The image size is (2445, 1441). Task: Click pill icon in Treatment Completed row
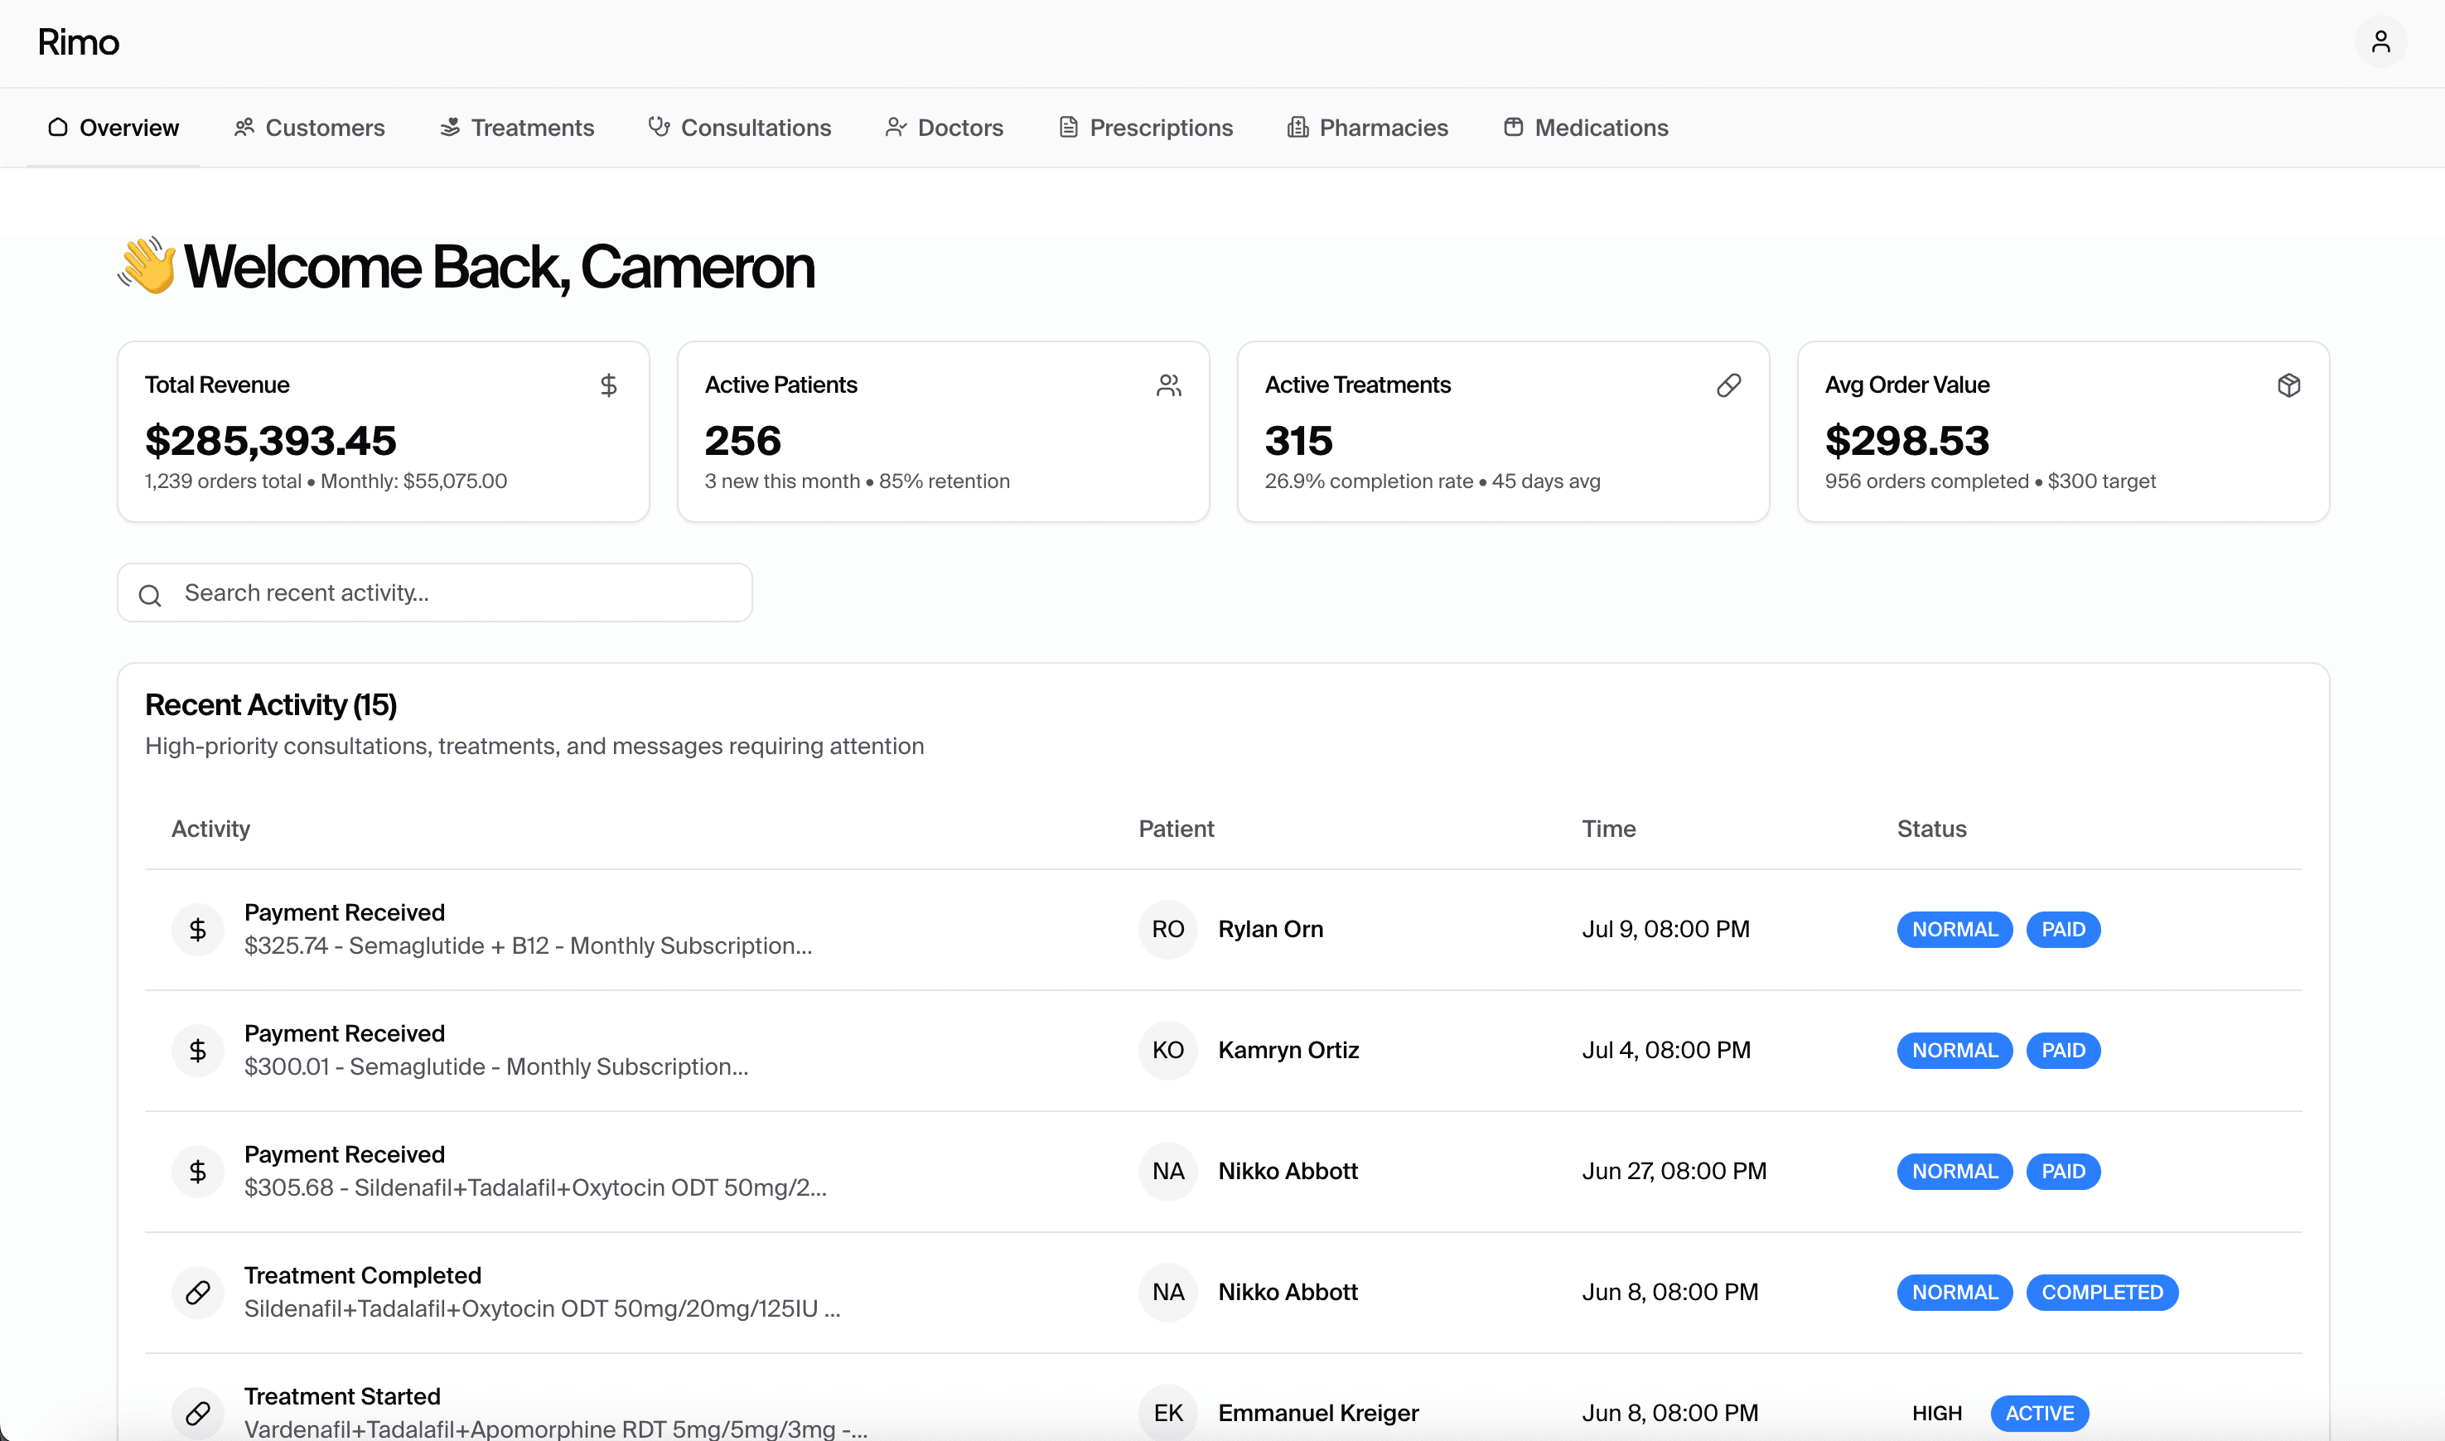click(198, 1293)
